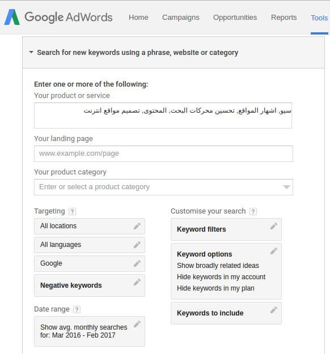Focus the Your landing page field
Viewport: 330px width, 354px height.
[x=163, y=153]
